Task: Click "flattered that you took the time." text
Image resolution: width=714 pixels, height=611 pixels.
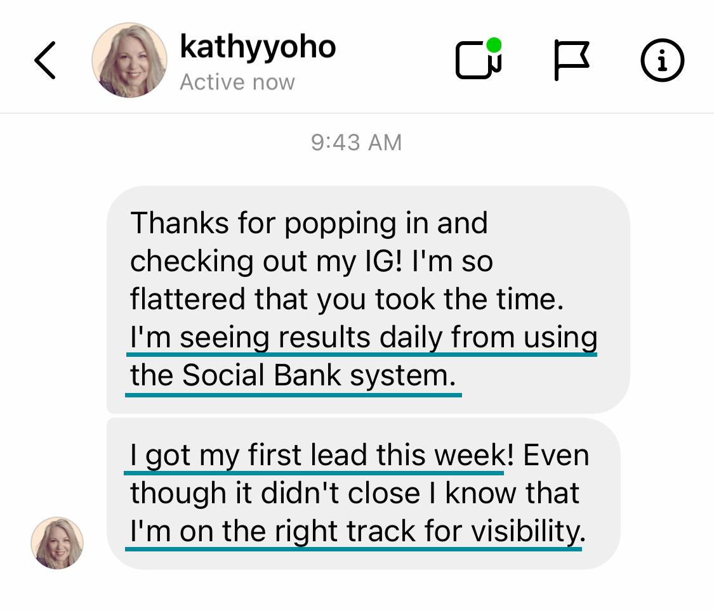Action: point(347,299)
